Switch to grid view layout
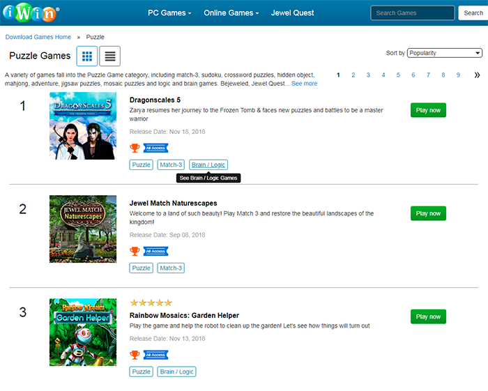 (x=87, y=56)
